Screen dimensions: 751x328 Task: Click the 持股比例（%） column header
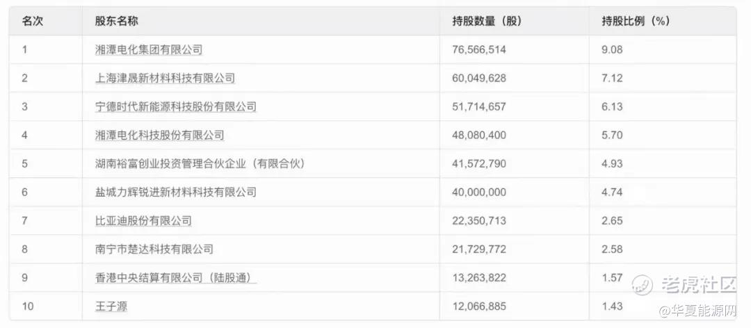(636, 22)
